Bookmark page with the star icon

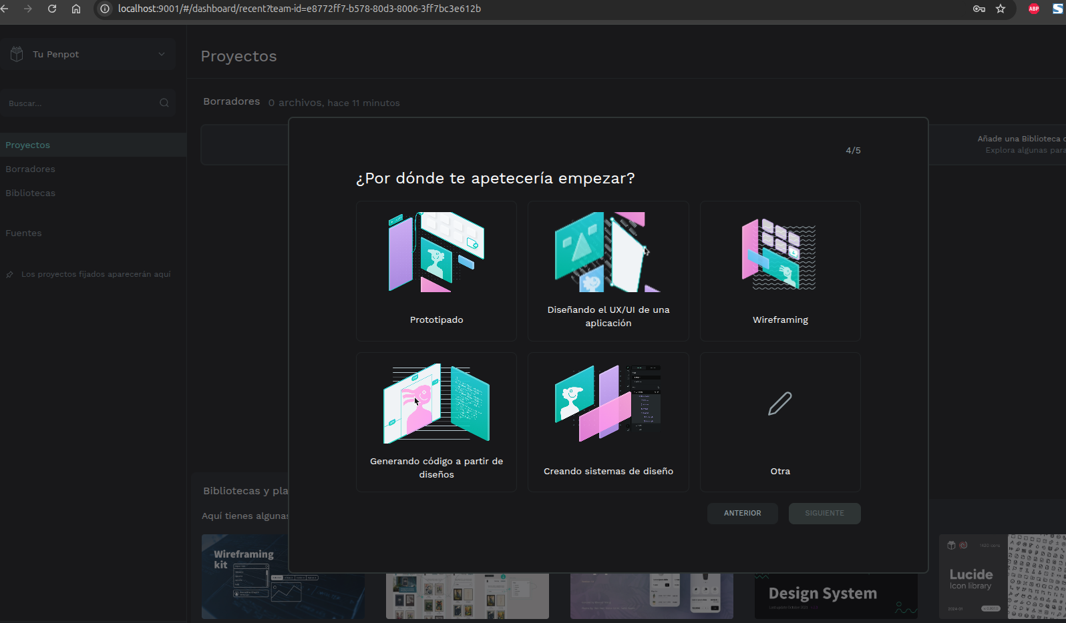click(x=1000, y=9)
